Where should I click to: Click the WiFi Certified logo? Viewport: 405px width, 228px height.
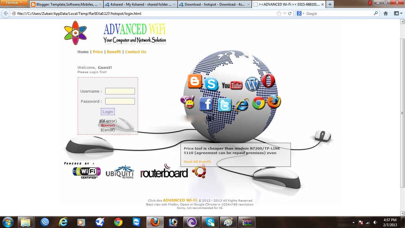pyautogui.click(x=87, y=172)
